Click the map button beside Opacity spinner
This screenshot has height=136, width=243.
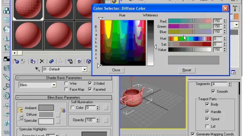(106, 120)
